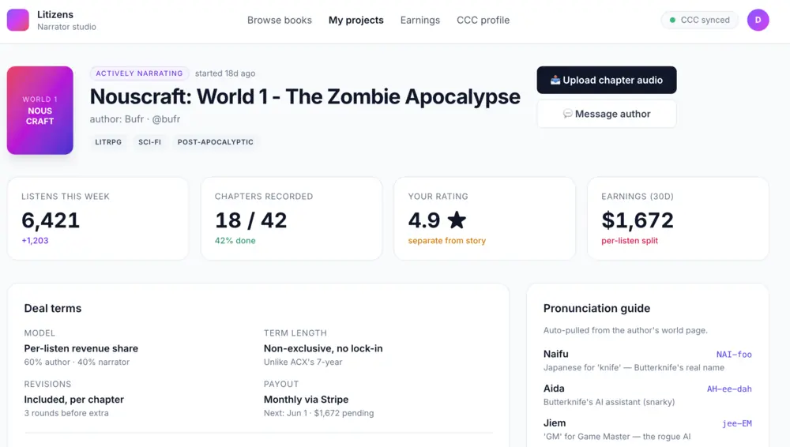Screen dimensions: 790x447
Task: Click the Listens this week value 6,421
Action: pos(51,220)
